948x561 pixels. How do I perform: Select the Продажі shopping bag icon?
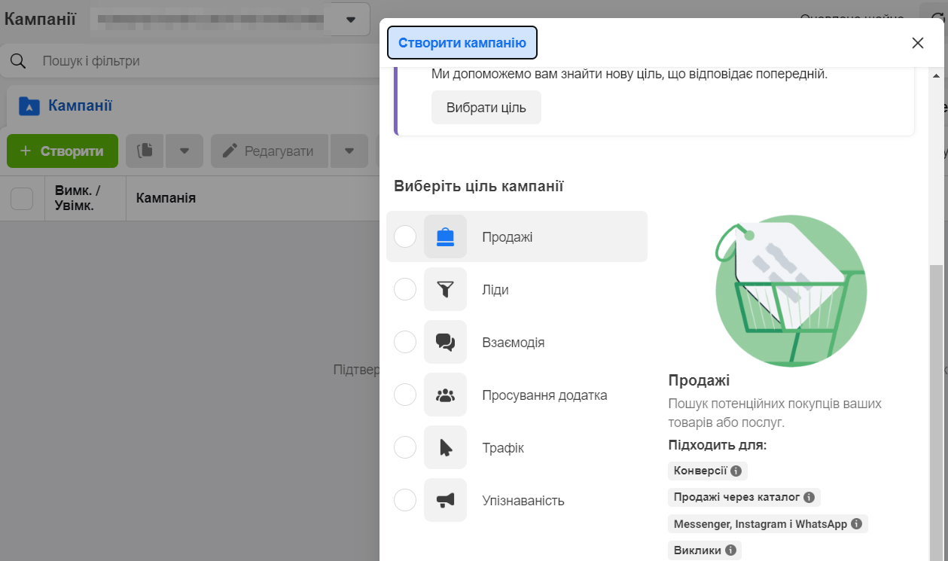pyautogui.click(x=444, y=236)
